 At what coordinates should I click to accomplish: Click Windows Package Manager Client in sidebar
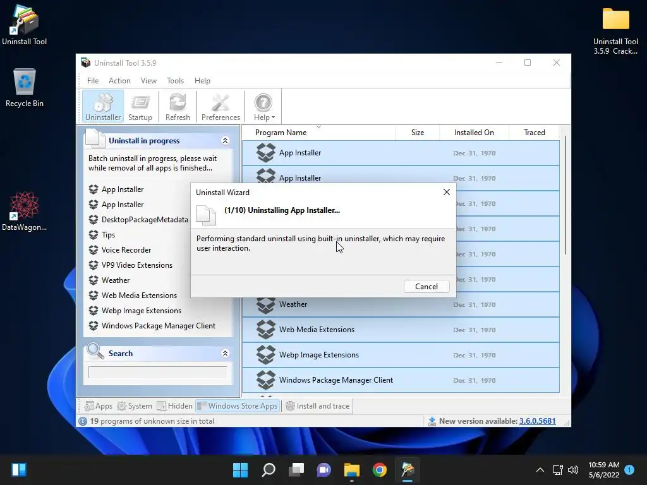pyautogui.click(x=159, y=326)
